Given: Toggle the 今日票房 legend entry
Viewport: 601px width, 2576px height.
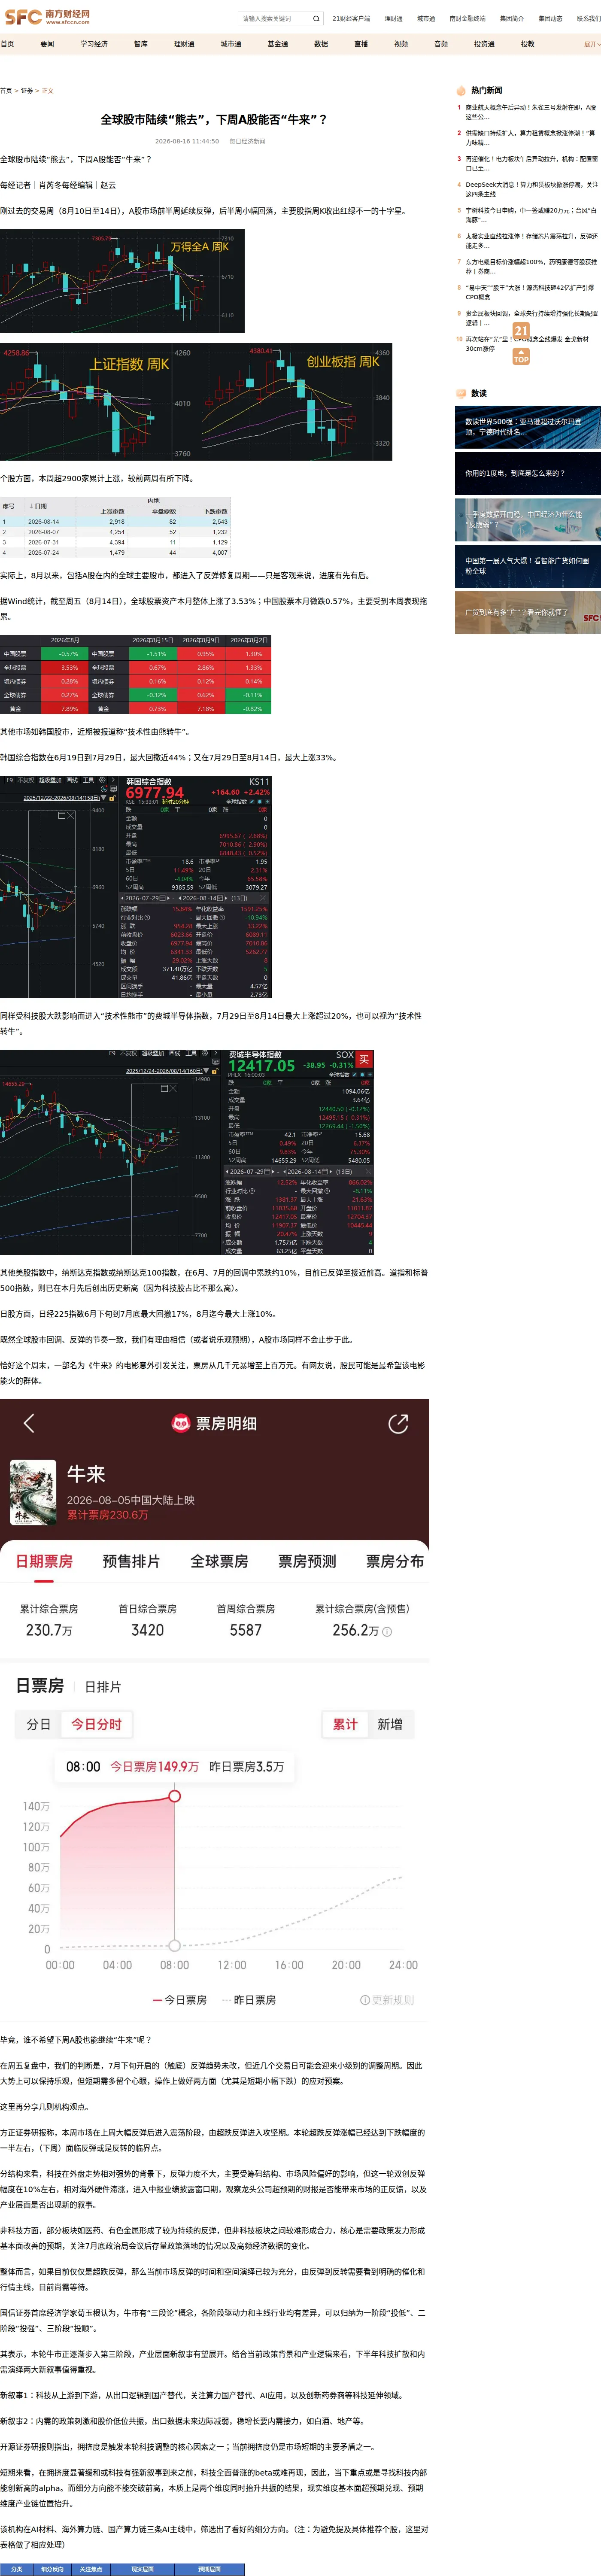Looking at the screenshot, I should point(180,2000).
